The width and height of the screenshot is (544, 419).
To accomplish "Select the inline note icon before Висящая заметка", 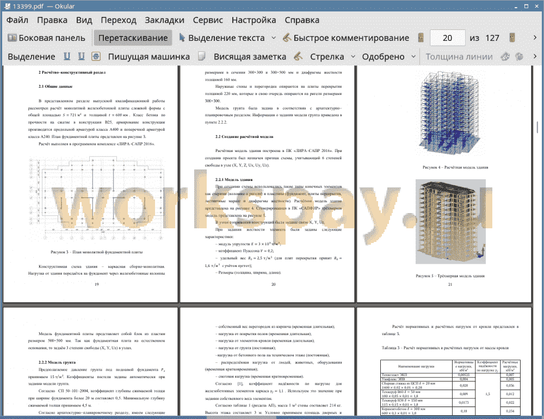I will tap(202, 56).
